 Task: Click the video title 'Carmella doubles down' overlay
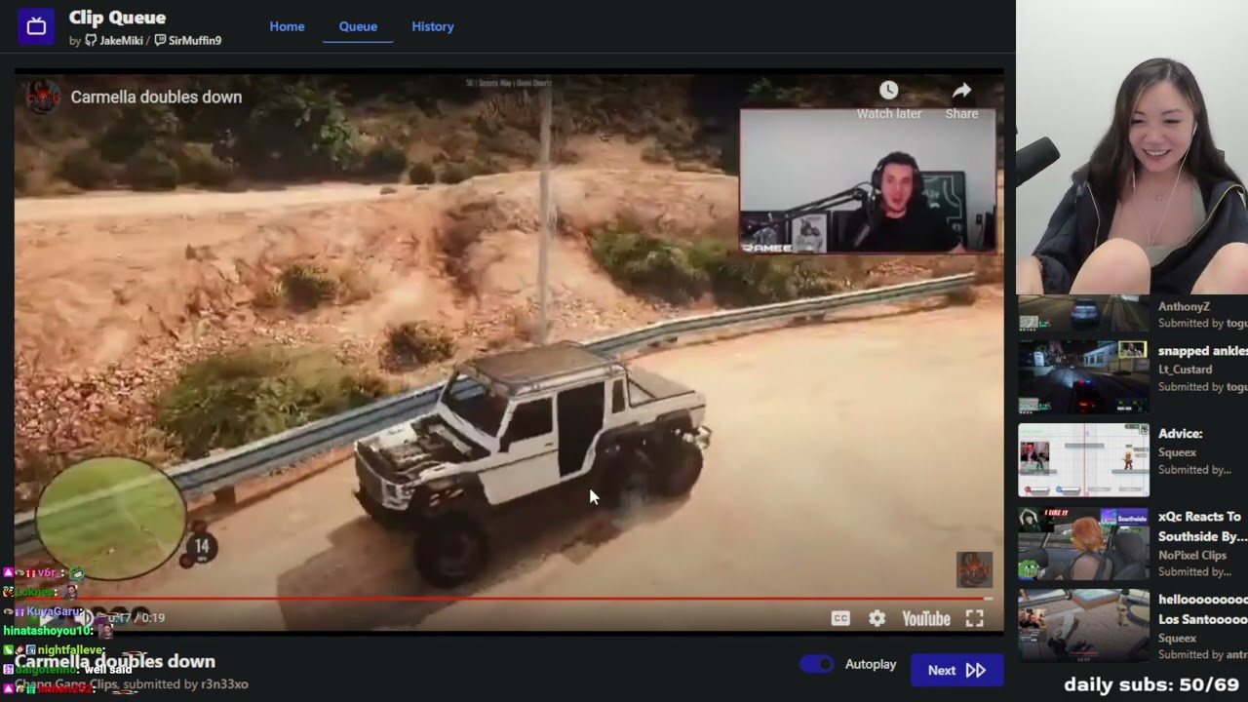click(x=156, y=97)
